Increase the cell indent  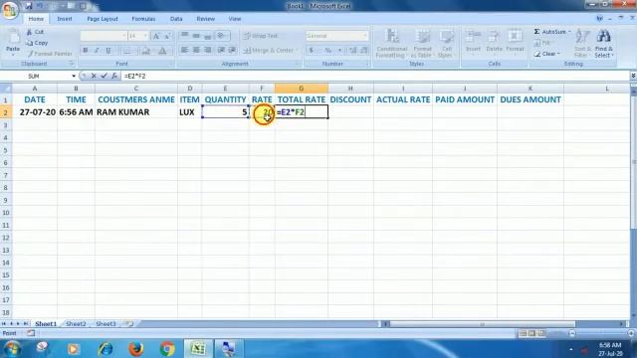pyautogui.click(x=232, y=50)
